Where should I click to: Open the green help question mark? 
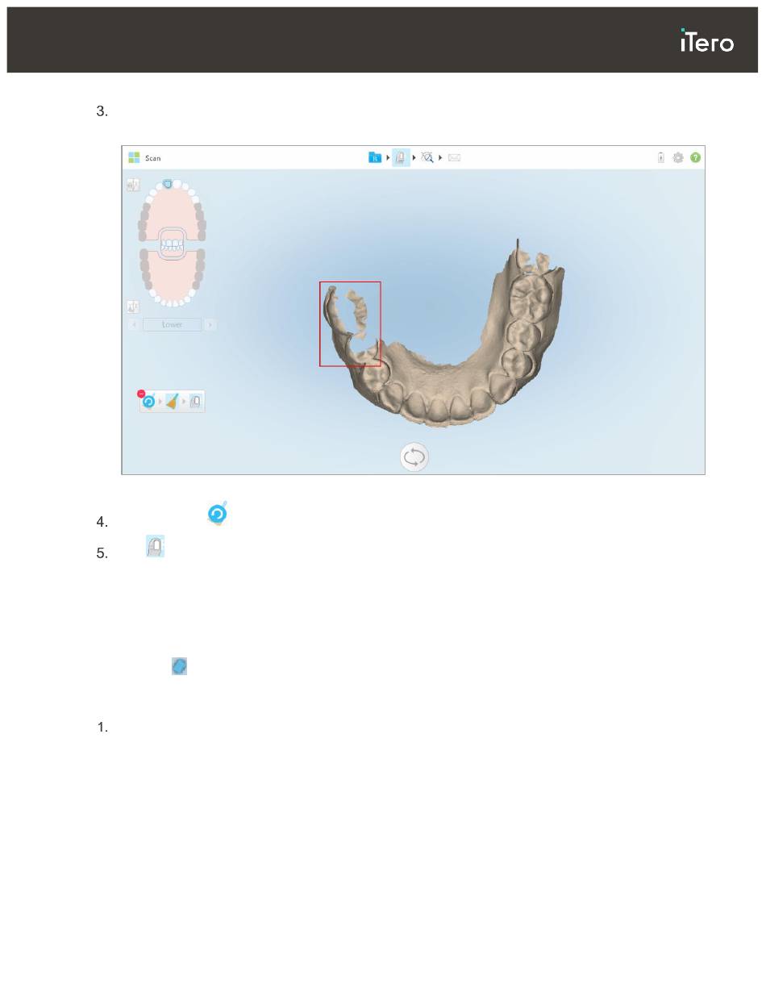(695, 158)
